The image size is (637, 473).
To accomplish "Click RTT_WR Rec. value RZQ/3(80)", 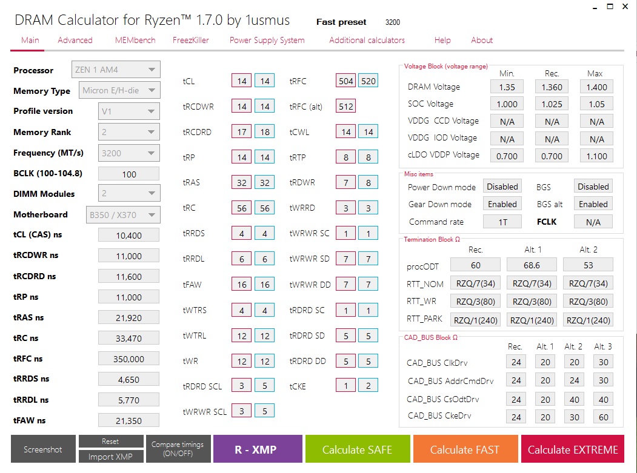I will (x=475, y=302).
